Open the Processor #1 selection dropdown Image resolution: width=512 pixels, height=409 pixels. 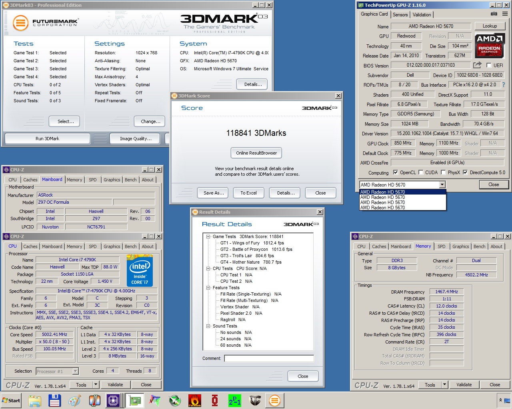[x=75, y=371]
